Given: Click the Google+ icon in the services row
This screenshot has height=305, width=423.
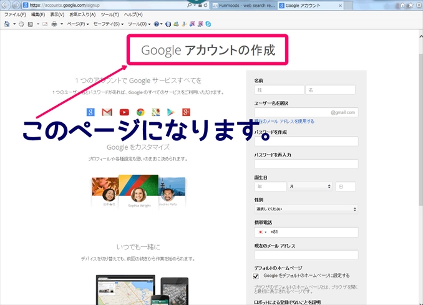Looking at the screenshot, I should click(x=186, y=112).
